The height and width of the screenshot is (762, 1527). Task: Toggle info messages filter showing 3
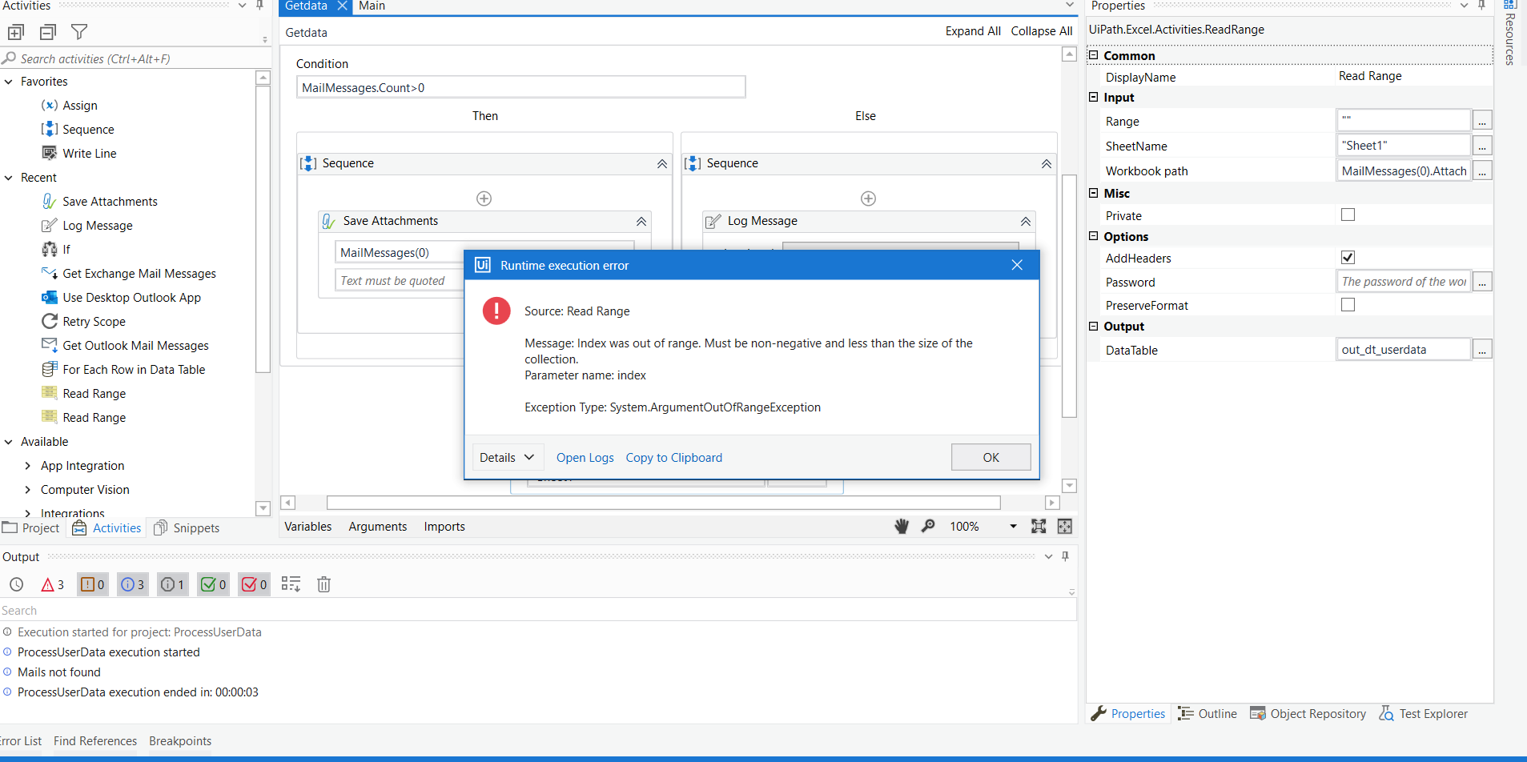133,585
